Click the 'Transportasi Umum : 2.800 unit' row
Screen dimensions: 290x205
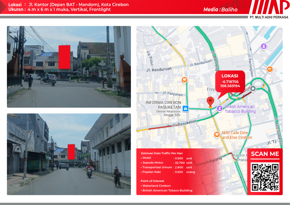click(x=166, y=167)
